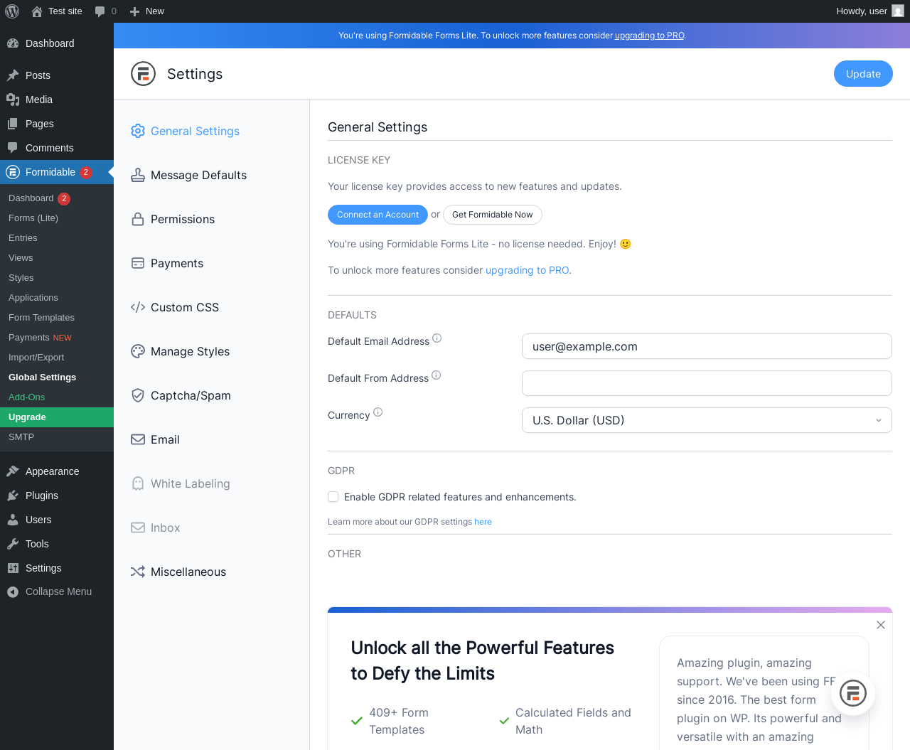Click the user avatar in admin bar
The height and width of the screenshot is (750, 910).
click(x=898, y=11)
